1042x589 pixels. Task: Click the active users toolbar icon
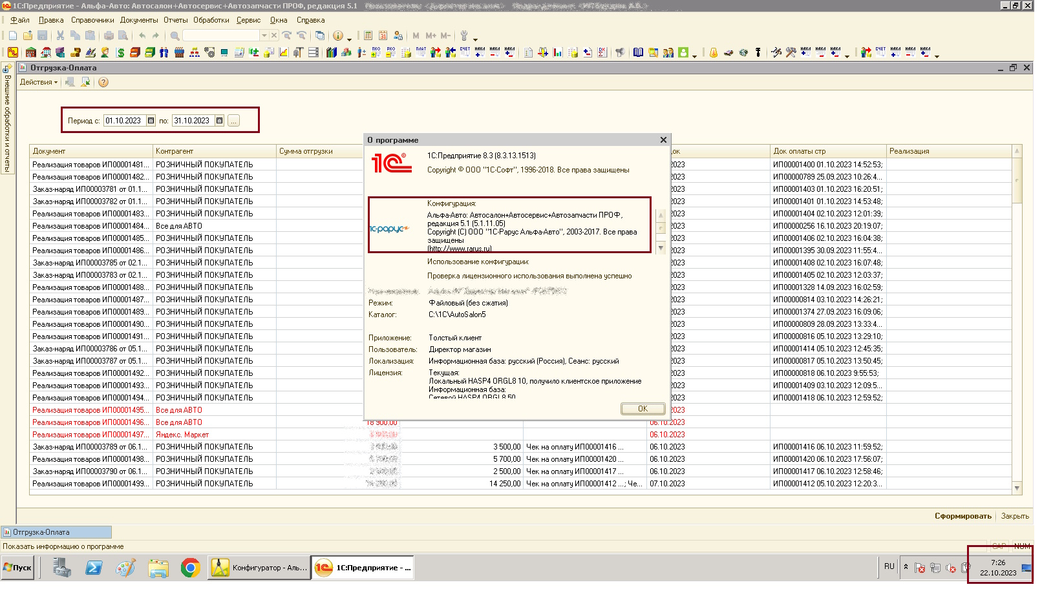[398, 36]
